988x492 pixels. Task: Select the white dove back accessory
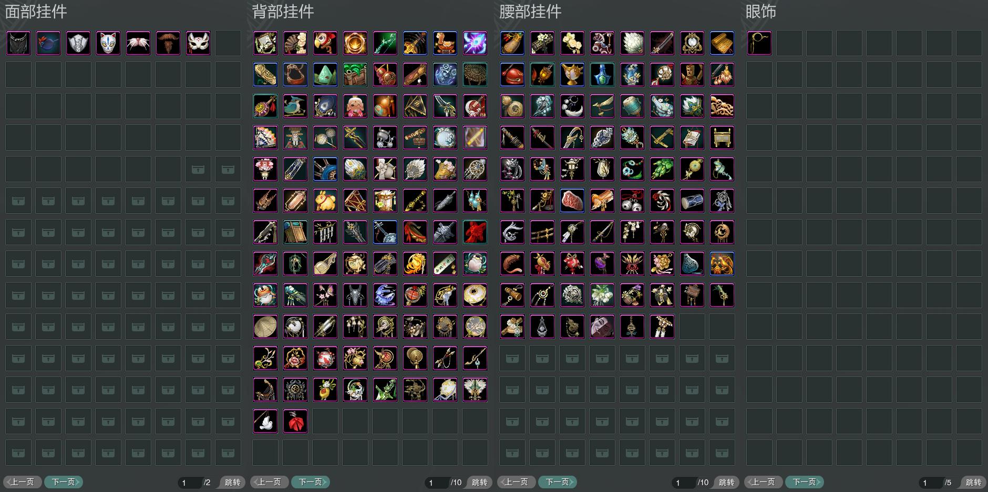tap(265, 421)
